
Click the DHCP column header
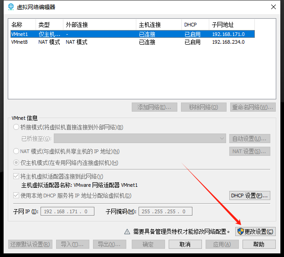tap(196, 25)
